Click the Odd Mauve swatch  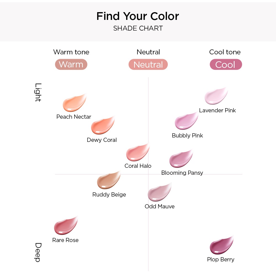[x=159, y=192]
